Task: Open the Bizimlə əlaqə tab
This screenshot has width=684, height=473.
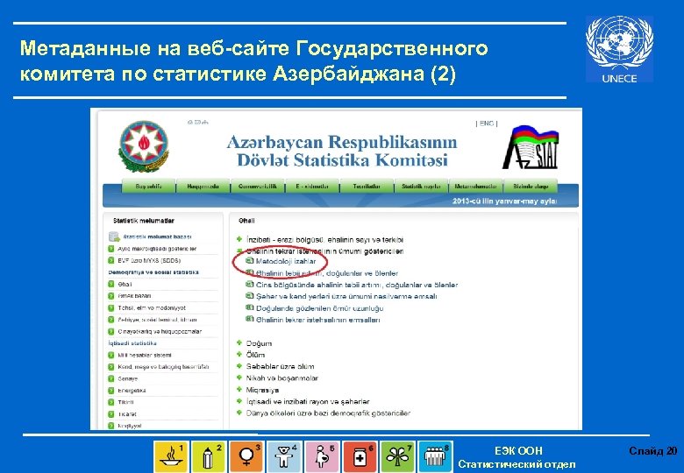Action: (531, 186)
